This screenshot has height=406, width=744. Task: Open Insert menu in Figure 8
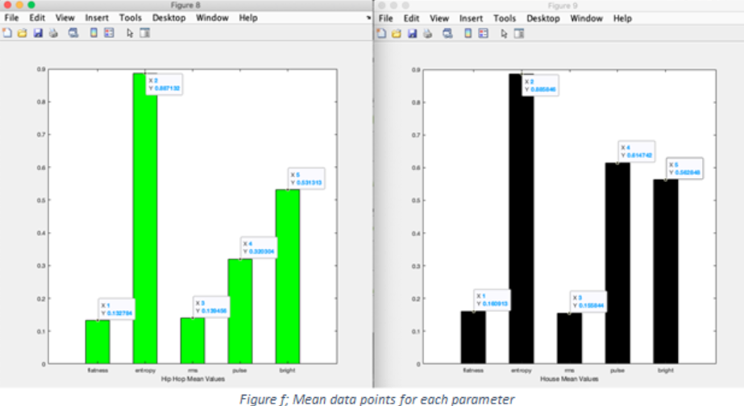point(97,18)
